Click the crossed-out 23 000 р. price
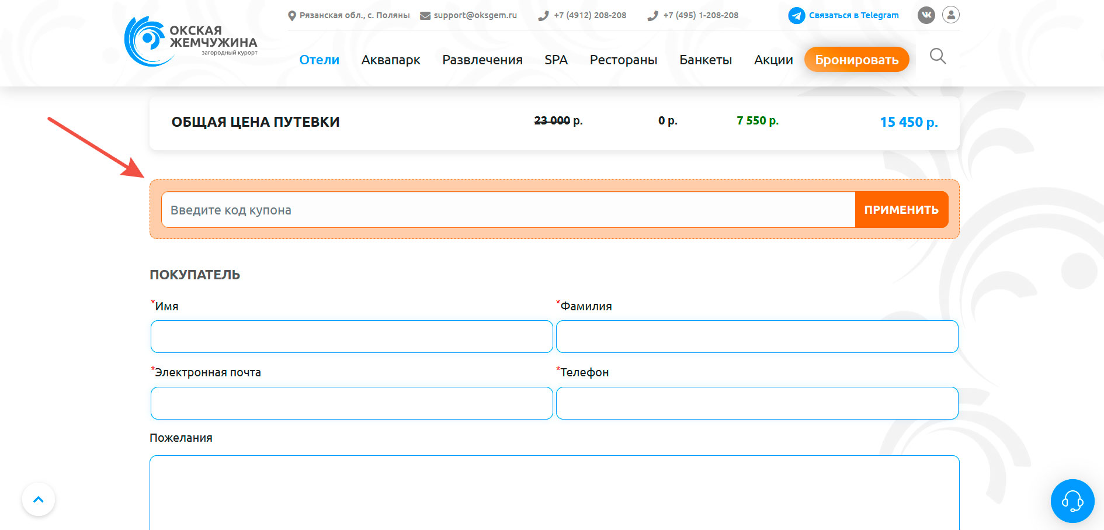Viewport: 1104px width, 530px height. [558, 120]
